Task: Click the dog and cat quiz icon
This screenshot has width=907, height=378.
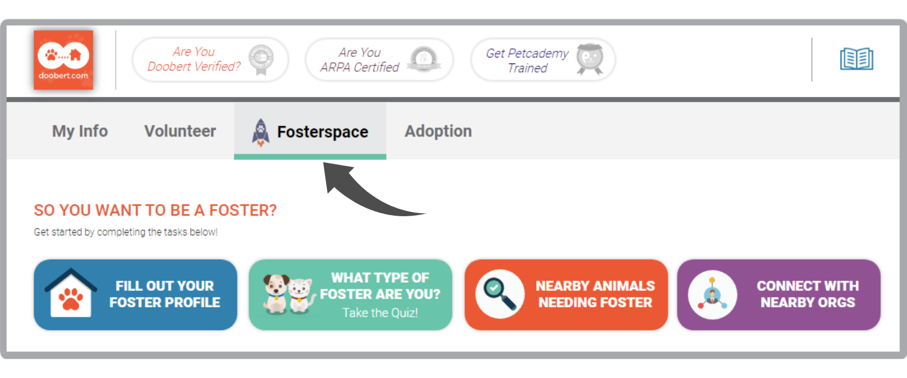Action: pyautogui.click(x=288, y=294)
